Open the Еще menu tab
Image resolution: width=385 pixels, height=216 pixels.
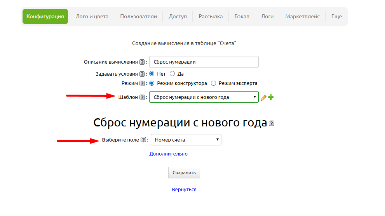point(336,17)
